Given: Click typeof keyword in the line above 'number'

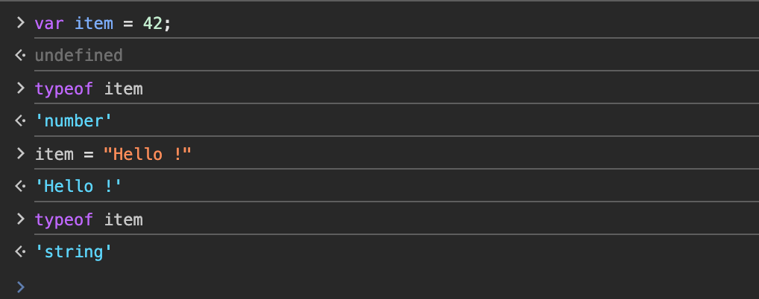Looking at the screenshot, I should (x=64, y=89).
